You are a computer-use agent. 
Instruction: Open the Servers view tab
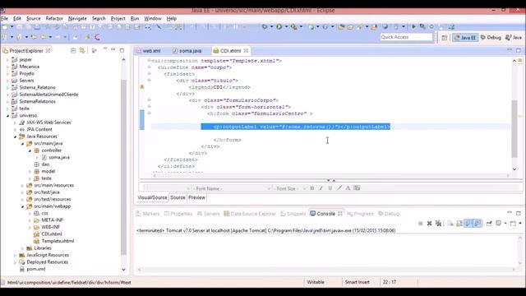(x=208, y=214)
